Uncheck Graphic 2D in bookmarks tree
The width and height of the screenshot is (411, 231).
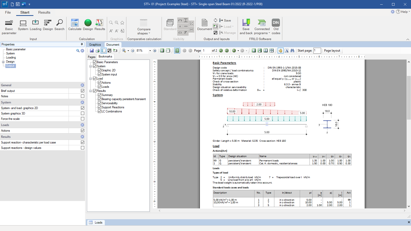(x=99, y=70)
